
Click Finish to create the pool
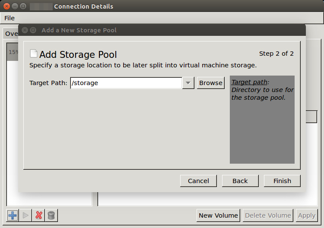click(282, 181)
